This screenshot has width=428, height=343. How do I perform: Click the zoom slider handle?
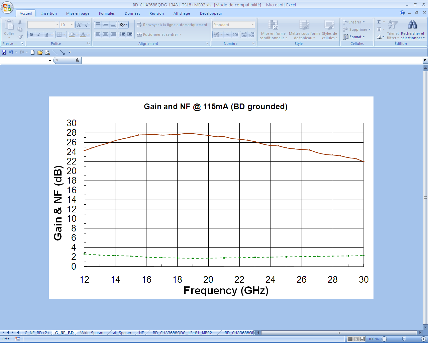point(404,339)
